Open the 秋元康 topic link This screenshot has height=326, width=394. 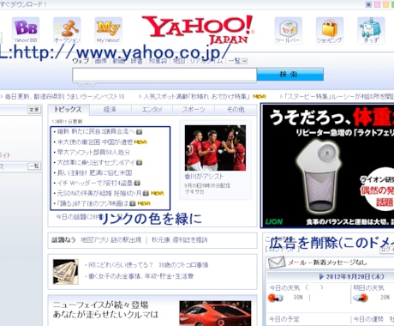pyautogui.click(x=179, y=239)
